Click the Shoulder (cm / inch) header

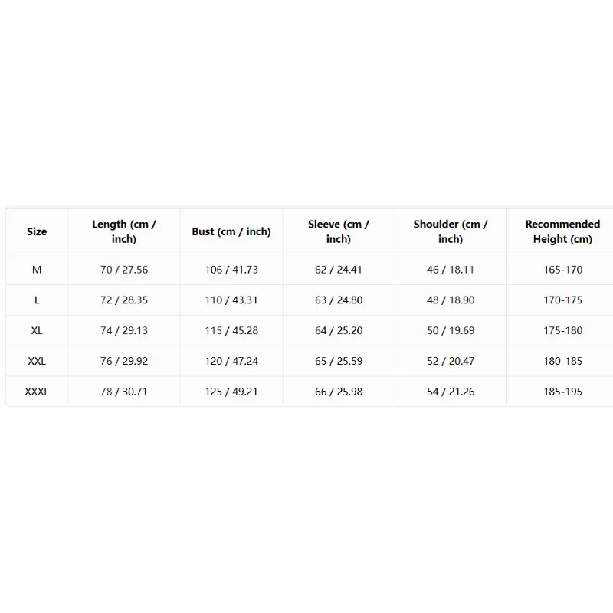click(451, 231)
